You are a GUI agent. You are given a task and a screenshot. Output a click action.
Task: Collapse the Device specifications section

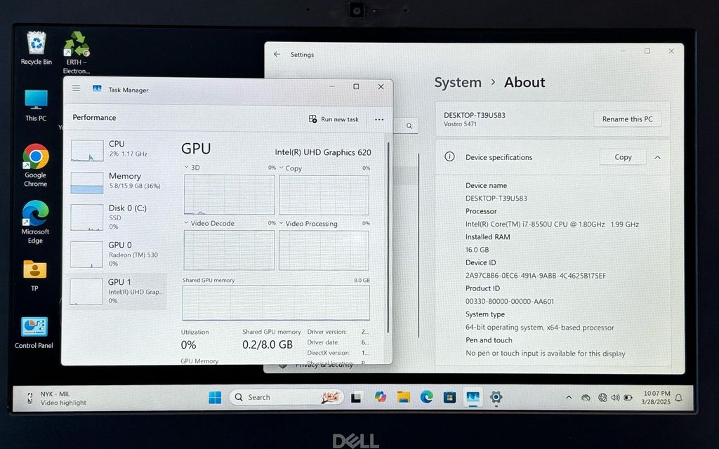(x=657, y=158)
